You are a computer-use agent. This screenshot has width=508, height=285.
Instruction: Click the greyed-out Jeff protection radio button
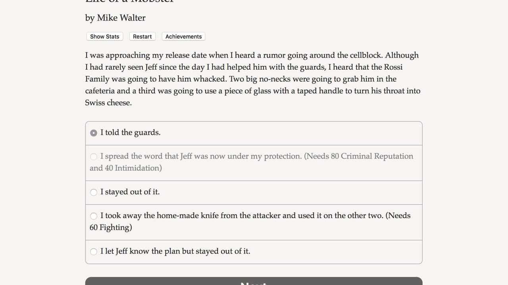(x=94, y=157)
